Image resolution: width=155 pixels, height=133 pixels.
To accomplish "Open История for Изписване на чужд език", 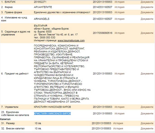I will click(119, 19).
